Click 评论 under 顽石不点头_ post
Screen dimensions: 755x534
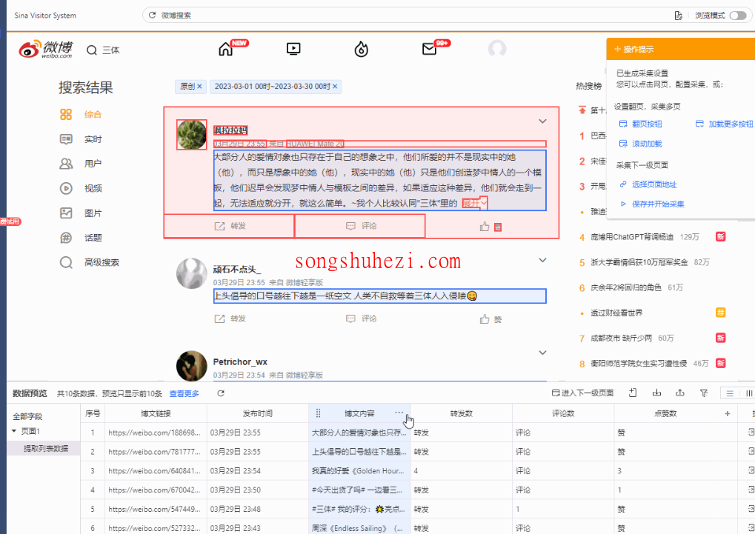click(361, 318)
